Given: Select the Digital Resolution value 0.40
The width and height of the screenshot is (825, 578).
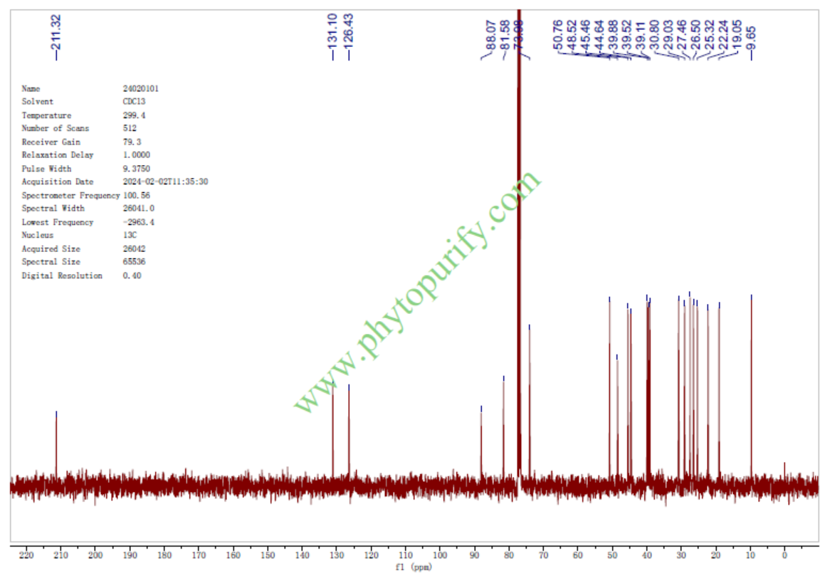Looking at the screenshot, I should pos(132,275).
